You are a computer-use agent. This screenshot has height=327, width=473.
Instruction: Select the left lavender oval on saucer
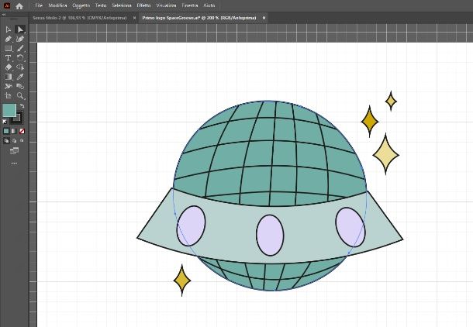(x=191, y=225)
